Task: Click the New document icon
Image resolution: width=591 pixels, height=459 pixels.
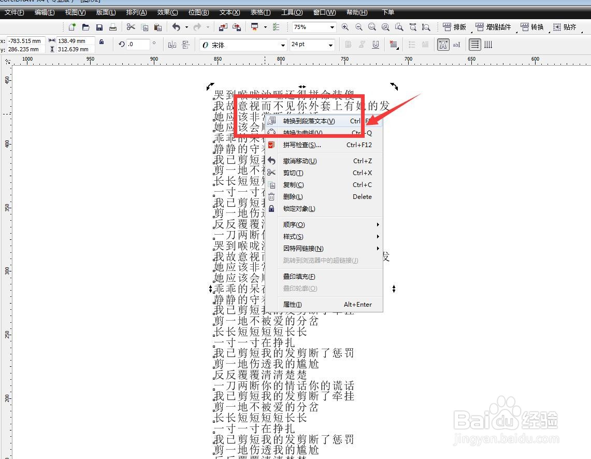Action: coord(72,27)
